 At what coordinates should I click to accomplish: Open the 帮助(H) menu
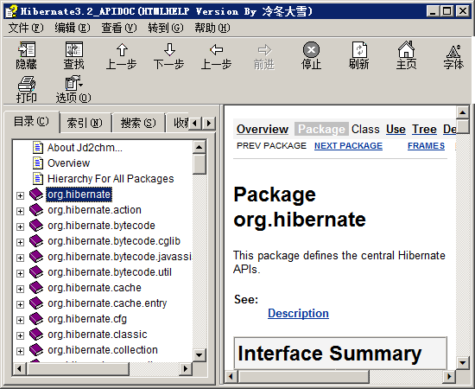tap(212, 28)
